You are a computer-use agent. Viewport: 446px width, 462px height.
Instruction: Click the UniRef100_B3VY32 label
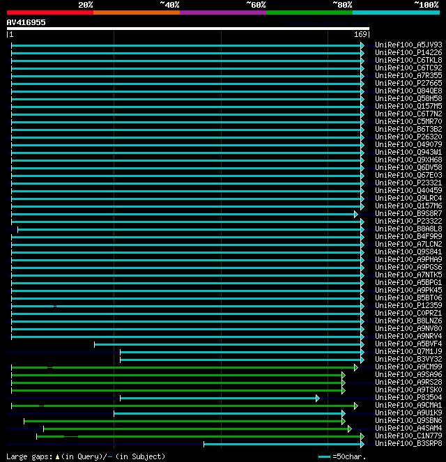pos(408,359)
